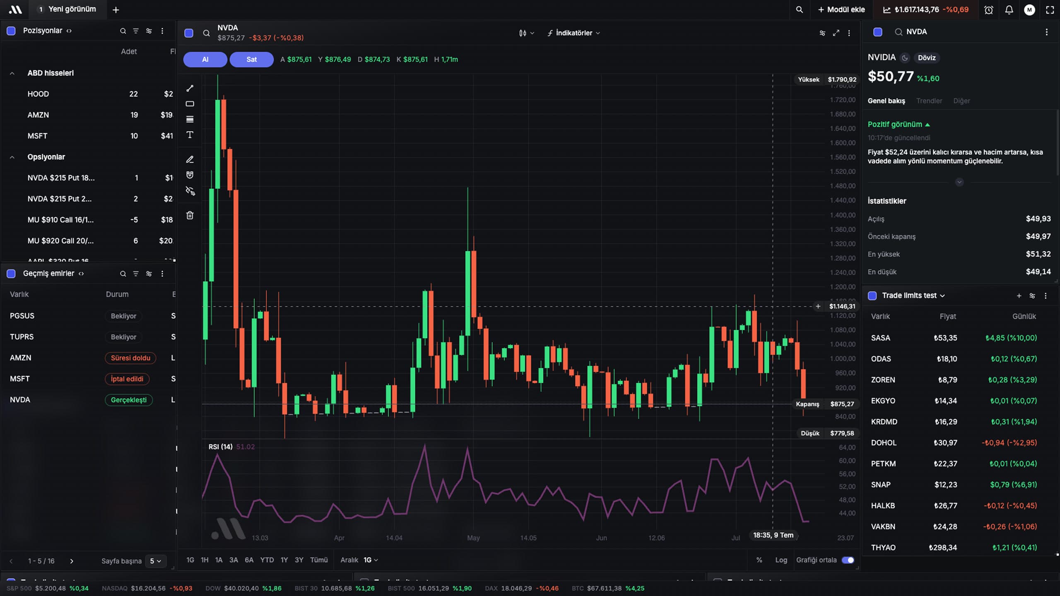Expand chart to fullscreen with arrows icon

[836, 33]
